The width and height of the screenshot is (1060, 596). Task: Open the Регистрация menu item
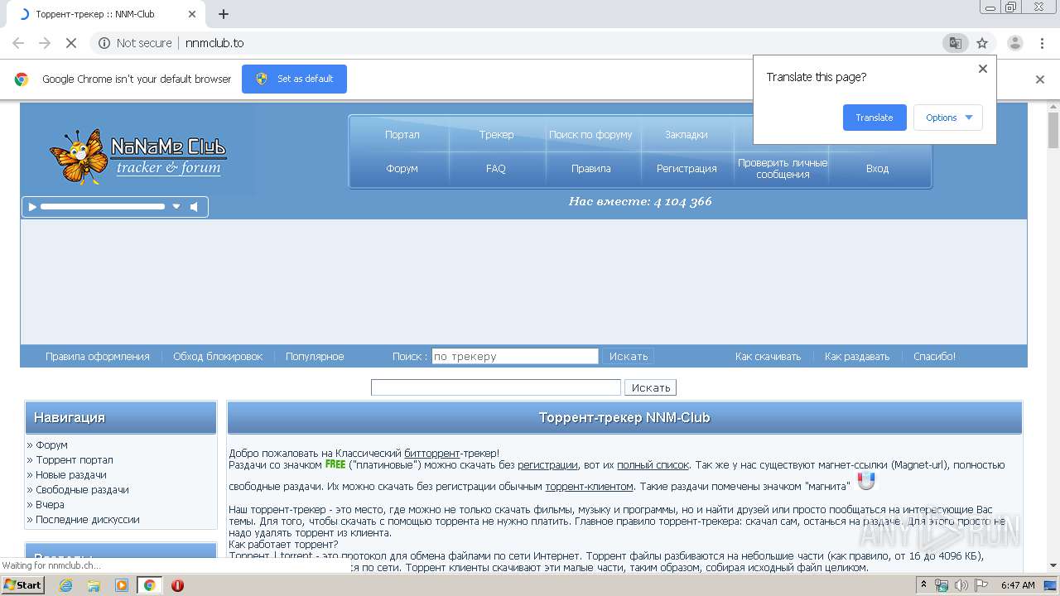point(687,169)
